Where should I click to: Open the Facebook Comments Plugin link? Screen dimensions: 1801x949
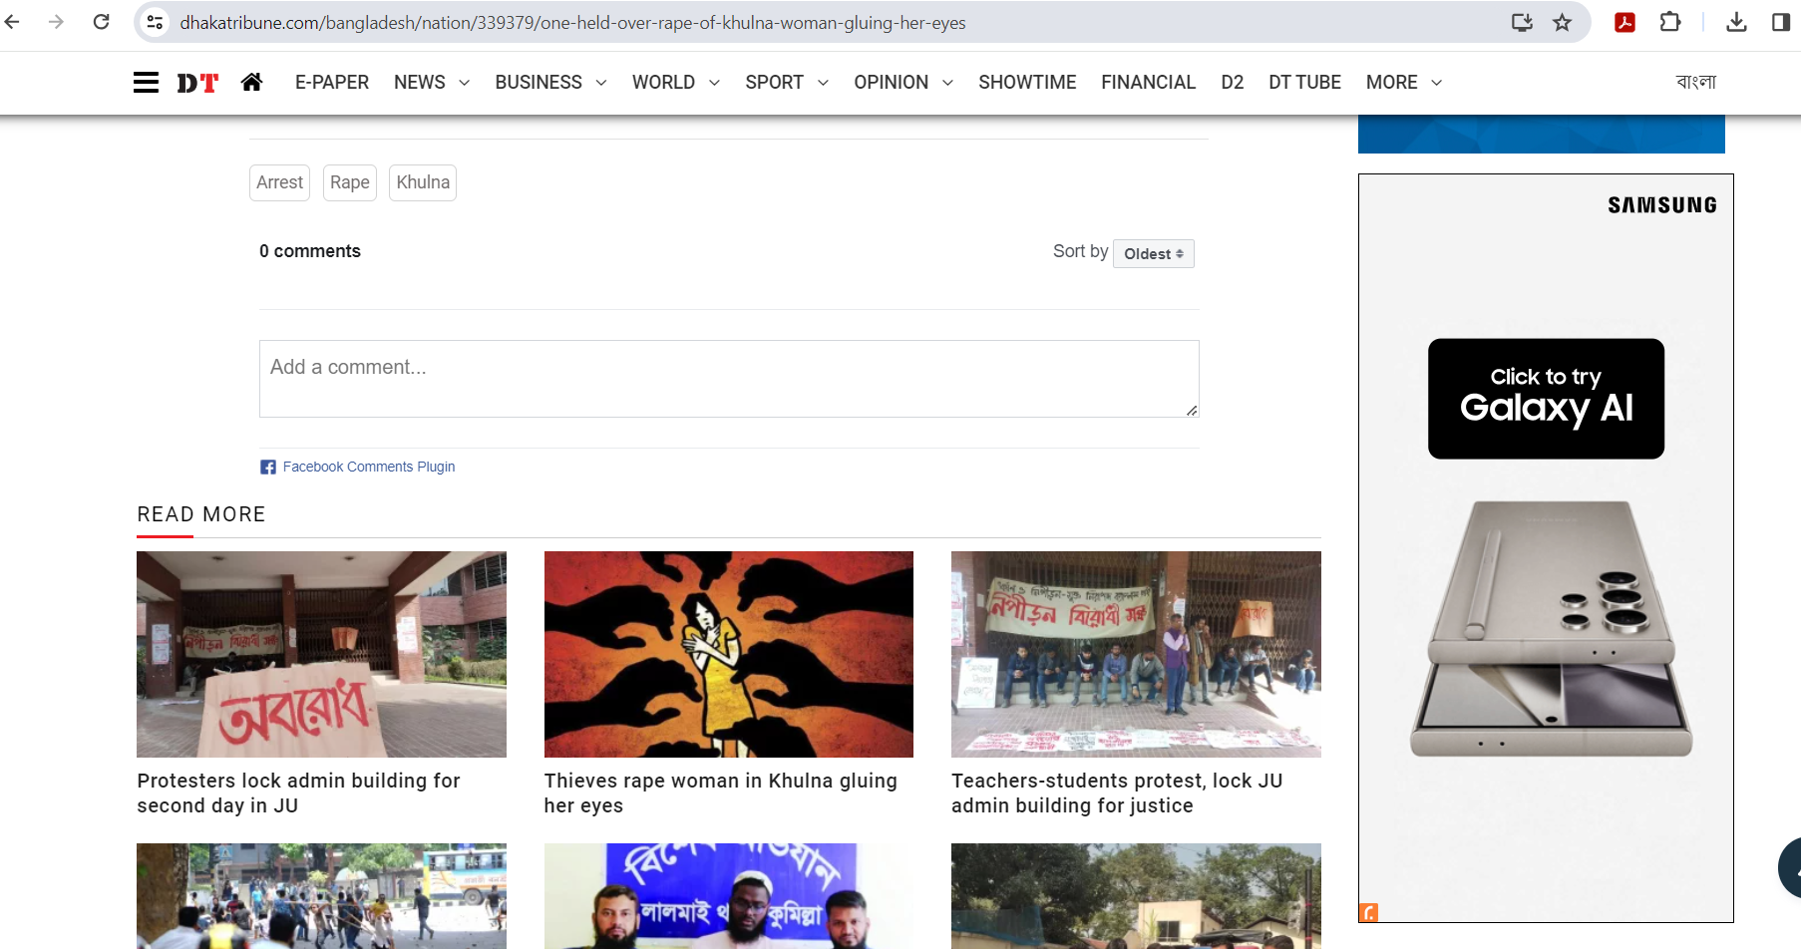368,467
